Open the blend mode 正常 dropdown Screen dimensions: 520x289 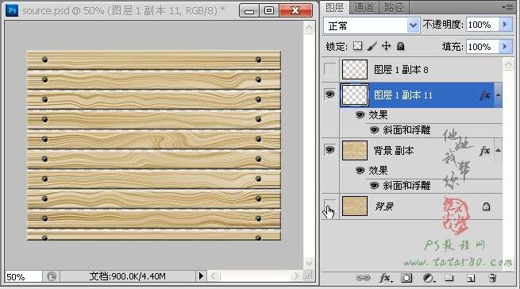click(372, 25)
